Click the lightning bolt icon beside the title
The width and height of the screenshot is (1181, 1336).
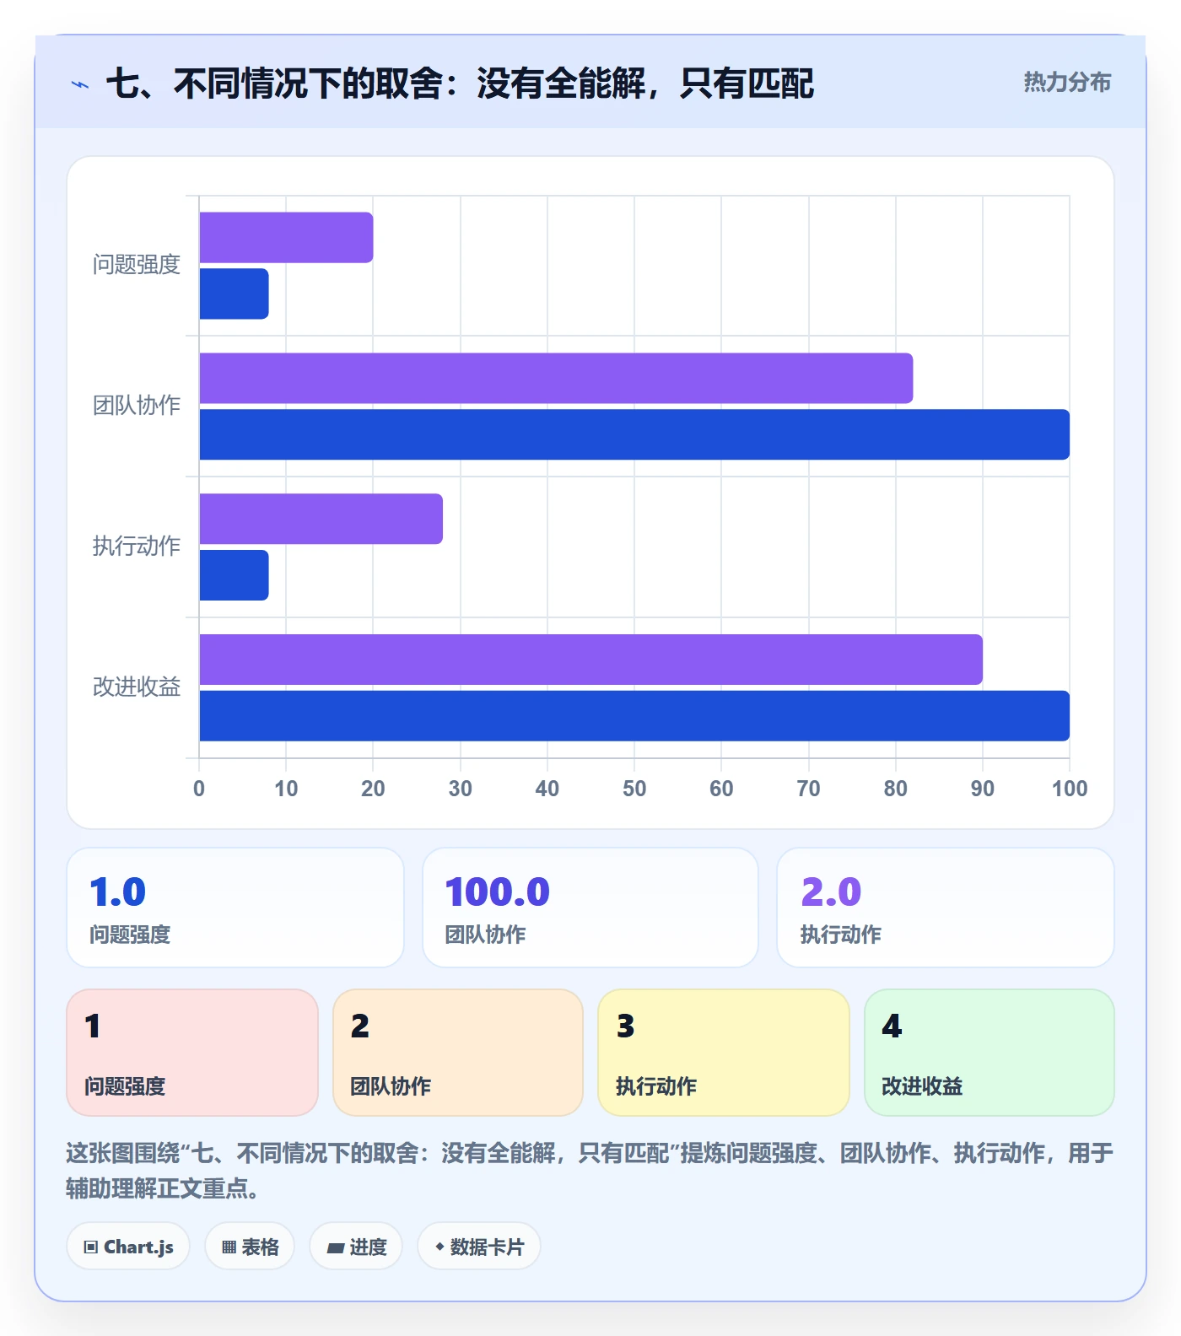(80, 84)
